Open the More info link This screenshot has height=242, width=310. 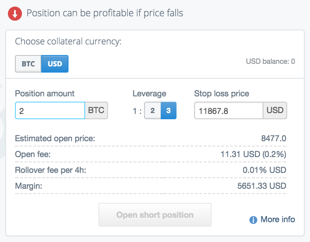pos(278,220)
